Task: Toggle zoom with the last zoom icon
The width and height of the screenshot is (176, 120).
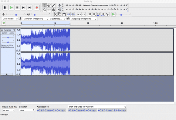Action: click(x=107, y=14)
